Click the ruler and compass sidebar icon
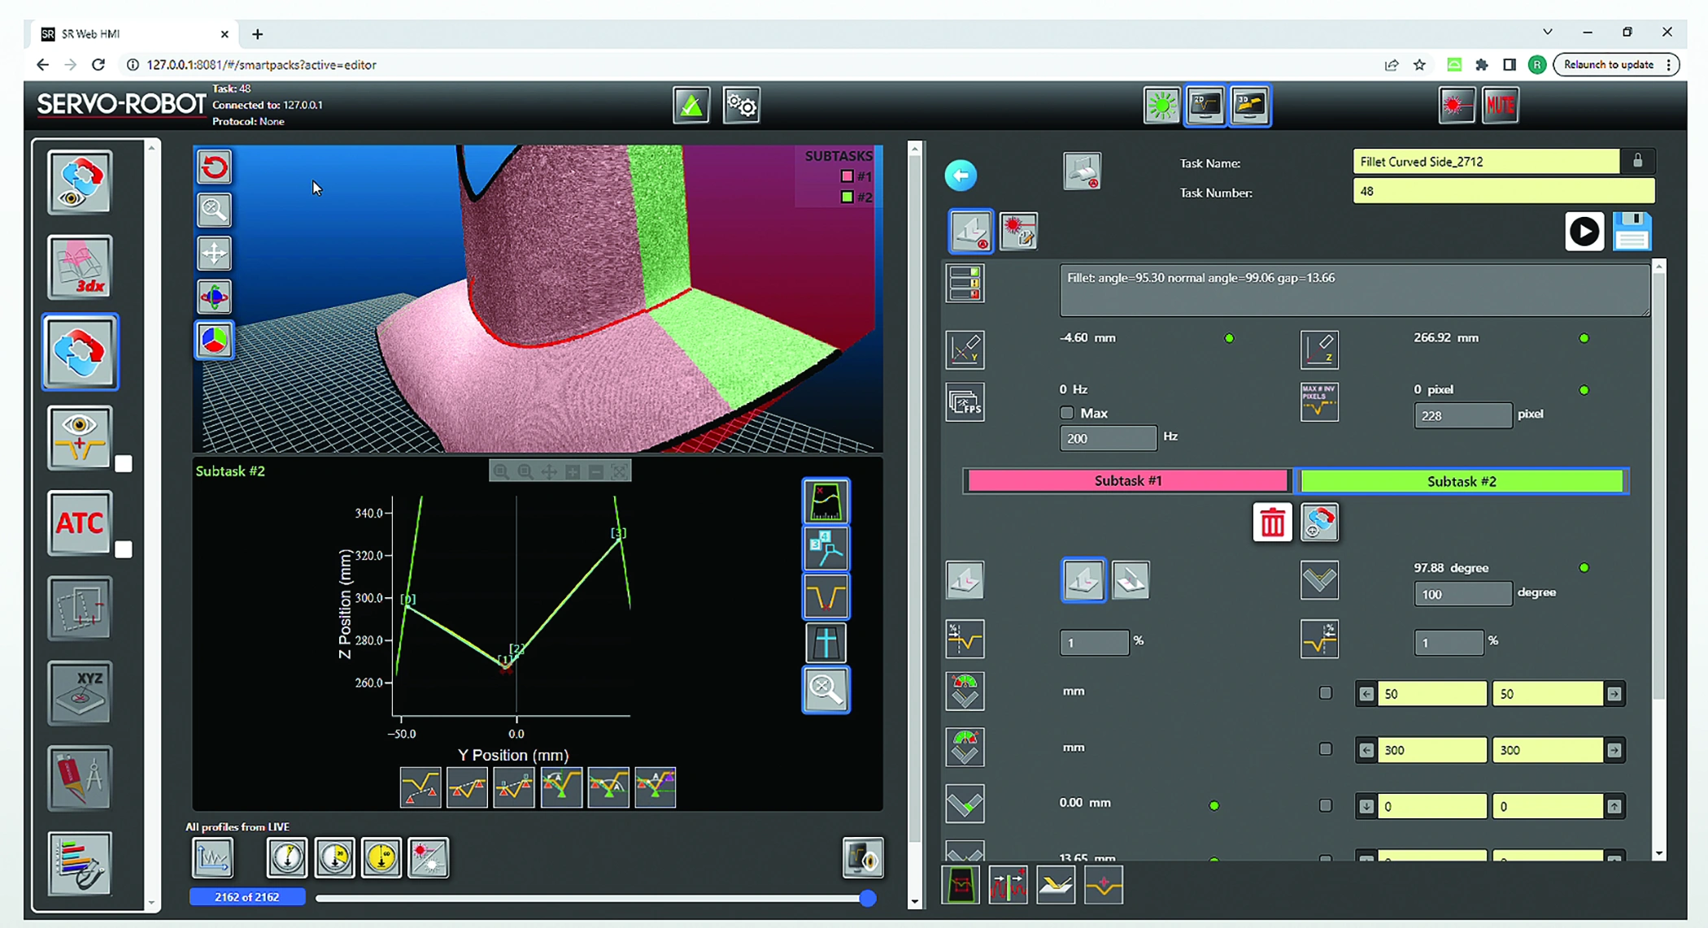Image resolution: width=1708 pixels, height=928 pixels. click(79, 778)
